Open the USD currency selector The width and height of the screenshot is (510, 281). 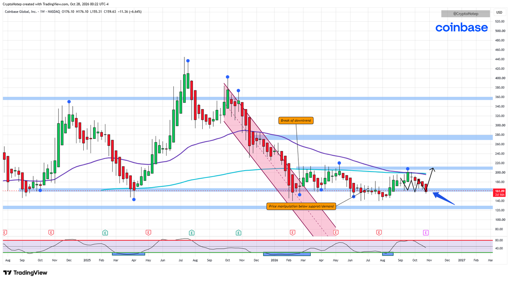point(499,11)
